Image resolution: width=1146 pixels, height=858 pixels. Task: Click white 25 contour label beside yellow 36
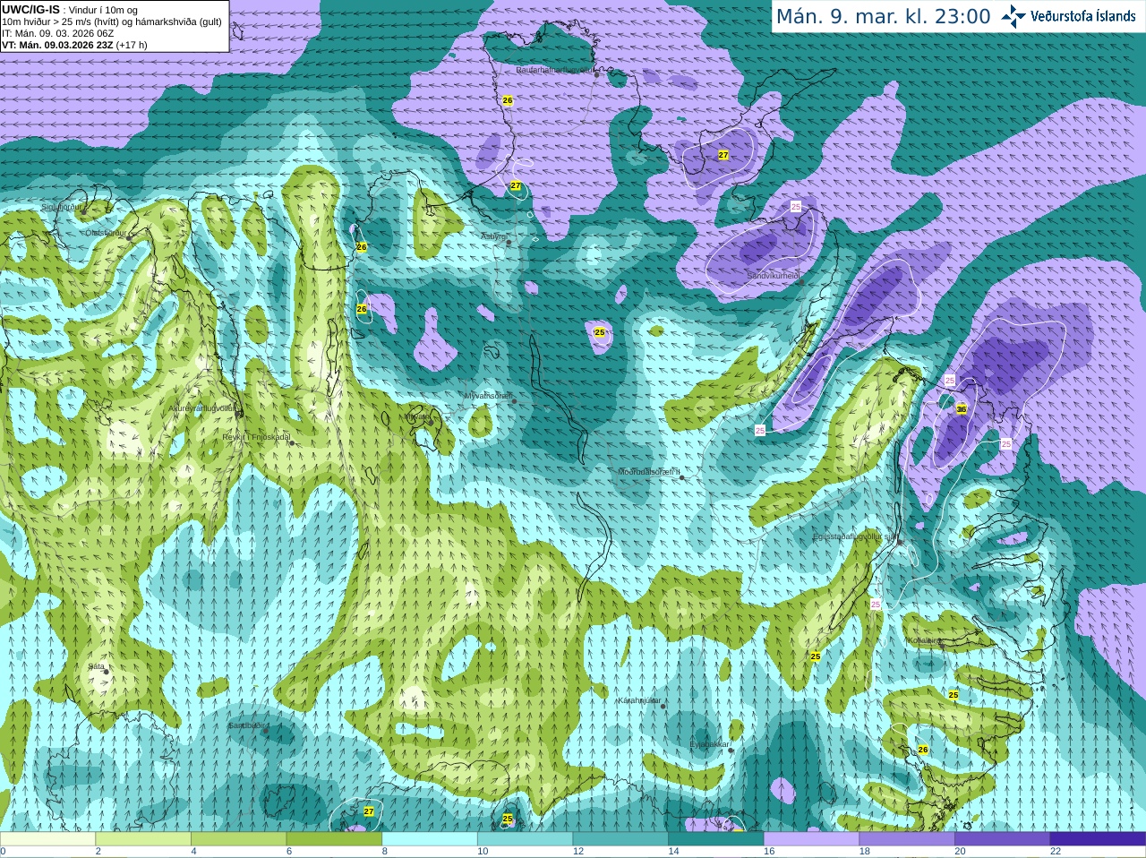pos(950,380)
